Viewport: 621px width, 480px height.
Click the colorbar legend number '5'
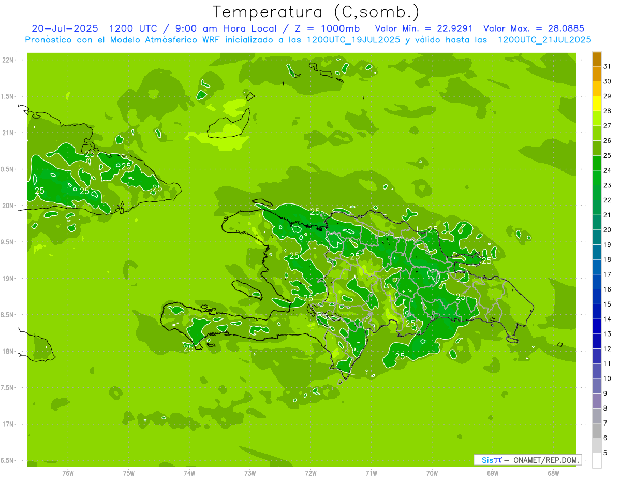coord(605,453)
